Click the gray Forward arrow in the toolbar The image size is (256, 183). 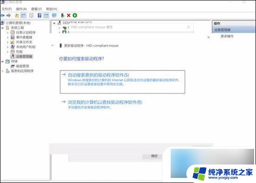(x=8, y=15)
